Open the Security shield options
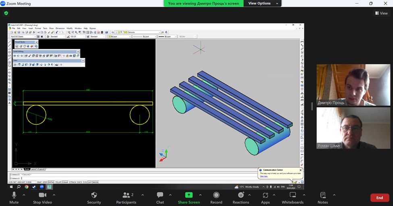393x206 pixels. pos(94,196)
